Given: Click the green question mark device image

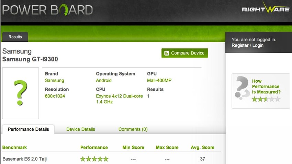Looking at the screenshot, I should (21, 93).
